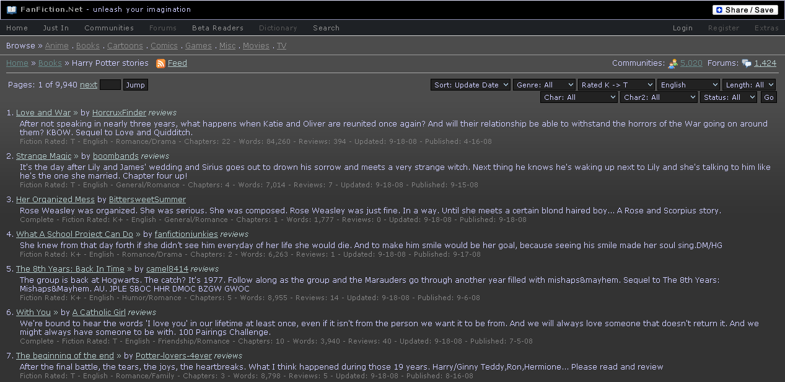This screenshot has width=785, height=382.
Task: Open the Beta Readers menu item
Action: click(217, 28)
